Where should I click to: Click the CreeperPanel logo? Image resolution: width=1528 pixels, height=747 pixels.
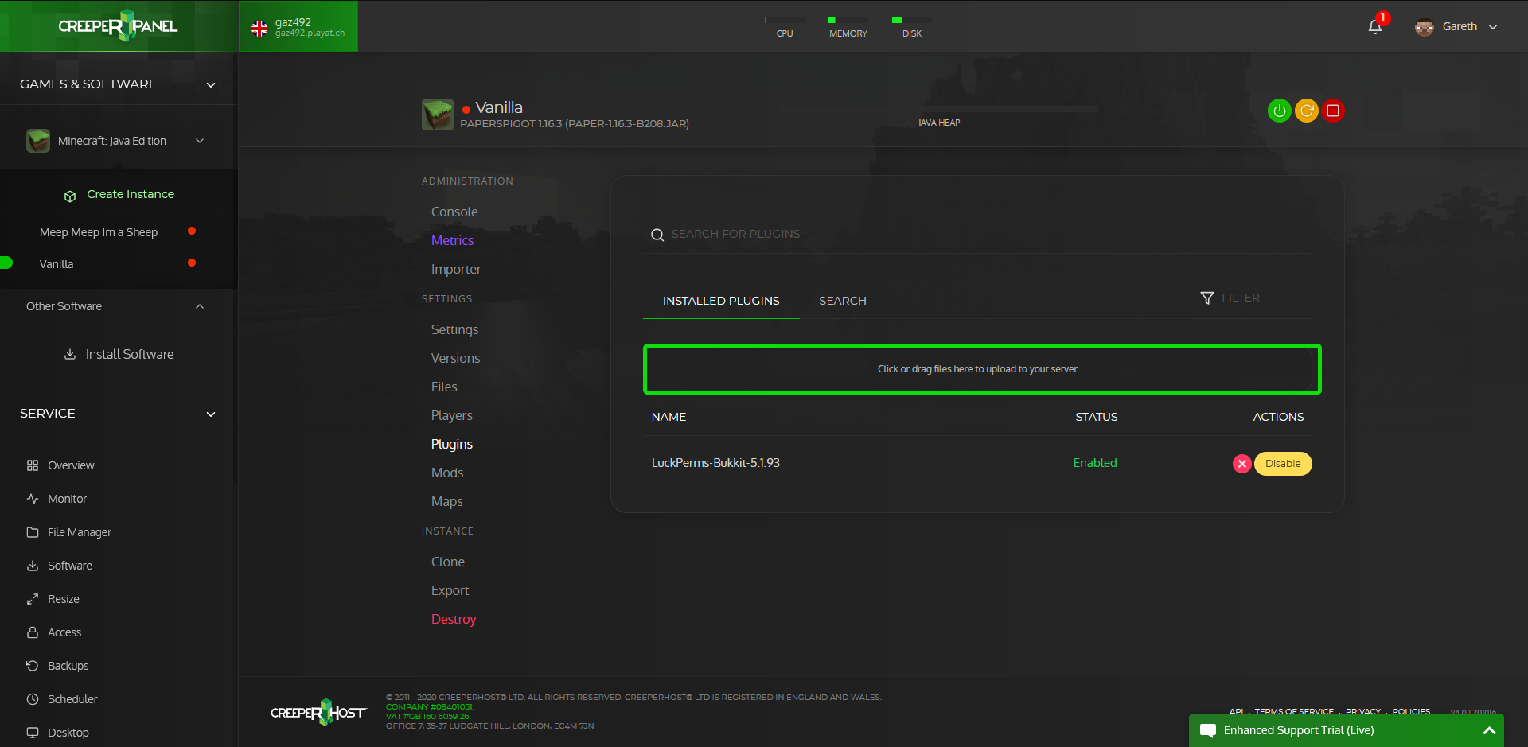coord(118,26)
